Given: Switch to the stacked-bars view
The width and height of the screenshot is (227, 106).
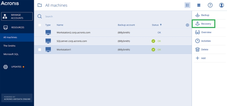Looking at the screenshot, I should click(x=198, y=5).
